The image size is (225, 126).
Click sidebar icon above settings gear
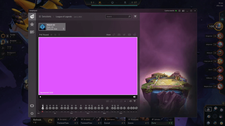pyautogui.click(x=32, y=106)
